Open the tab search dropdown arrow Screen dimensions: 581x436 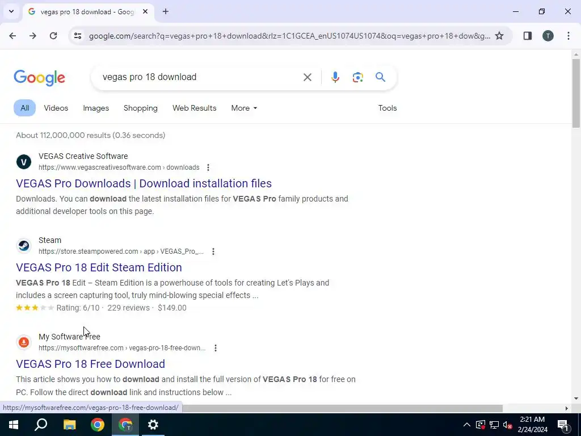click(11, 11)
